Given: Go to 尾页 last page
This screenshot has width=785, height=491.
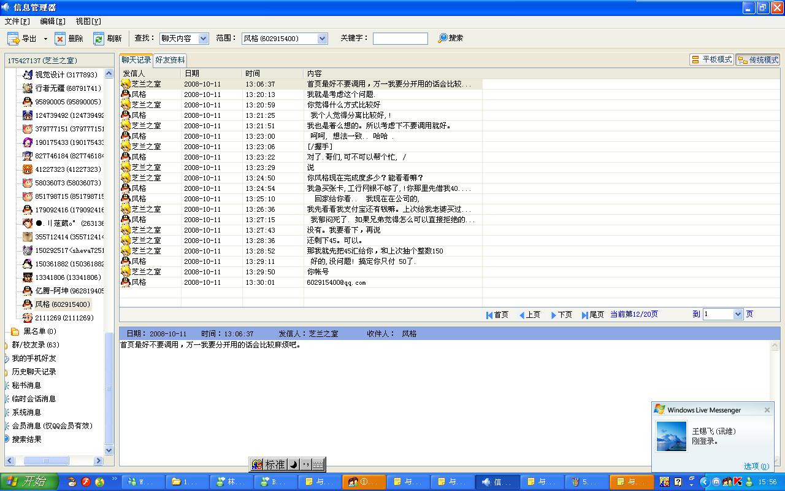Looking at the screenshot, I should point(593,314).
